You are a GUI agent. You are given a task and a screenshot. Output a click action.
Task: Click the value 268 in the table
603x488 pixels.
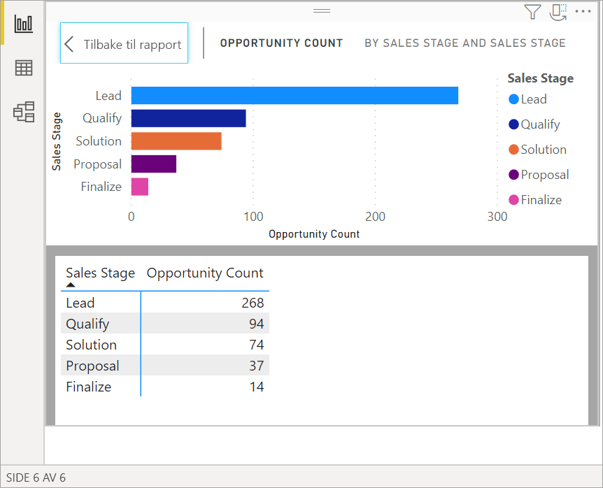point(253,303)
